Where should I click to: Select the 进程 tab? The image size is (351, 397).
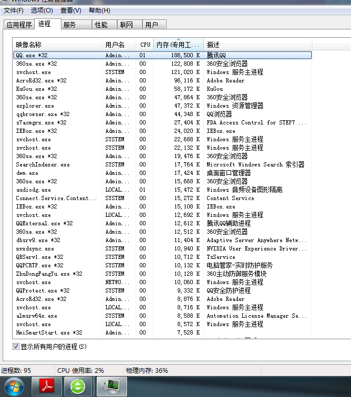(48, 24)
